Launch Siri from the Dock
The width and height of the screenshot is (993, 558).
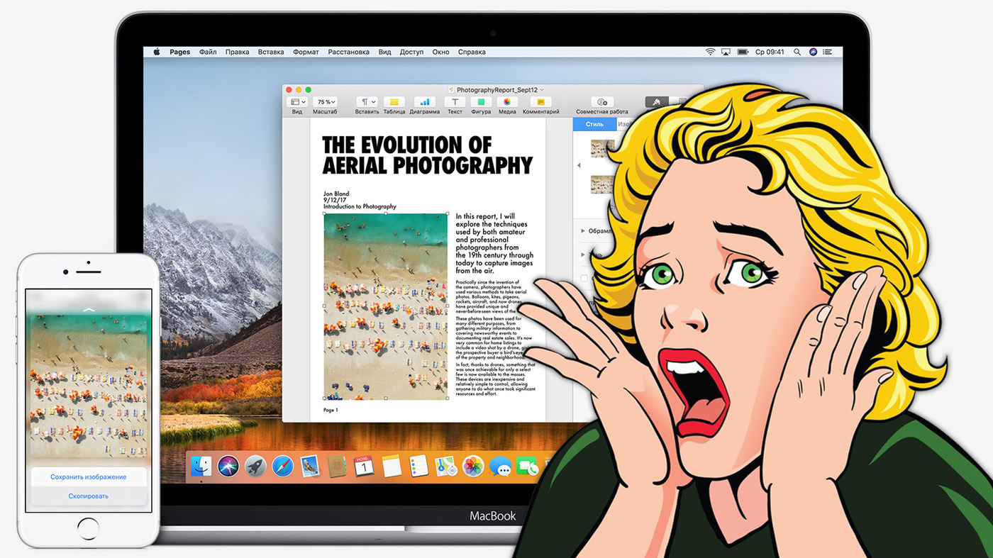[x=228, y=466]
